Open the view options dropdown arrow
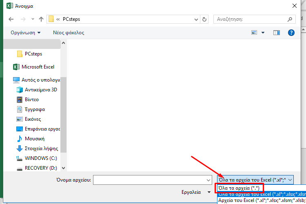The image size is (306, 204). click(x=263, y=33)
